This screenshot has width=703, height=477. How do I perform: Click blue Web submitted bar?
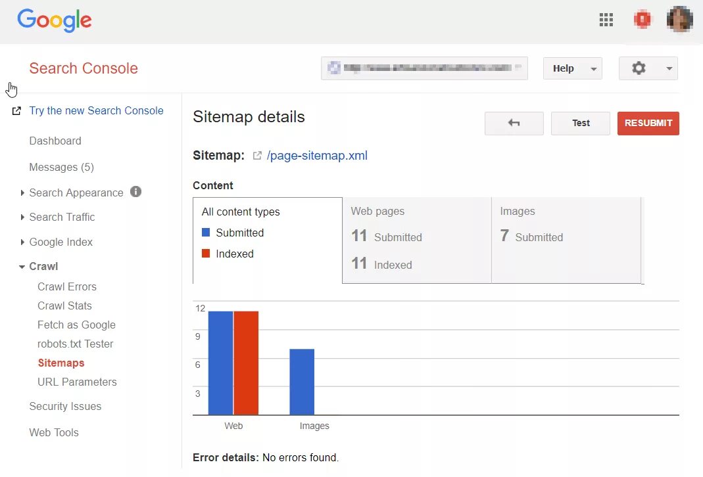(220, 363)
